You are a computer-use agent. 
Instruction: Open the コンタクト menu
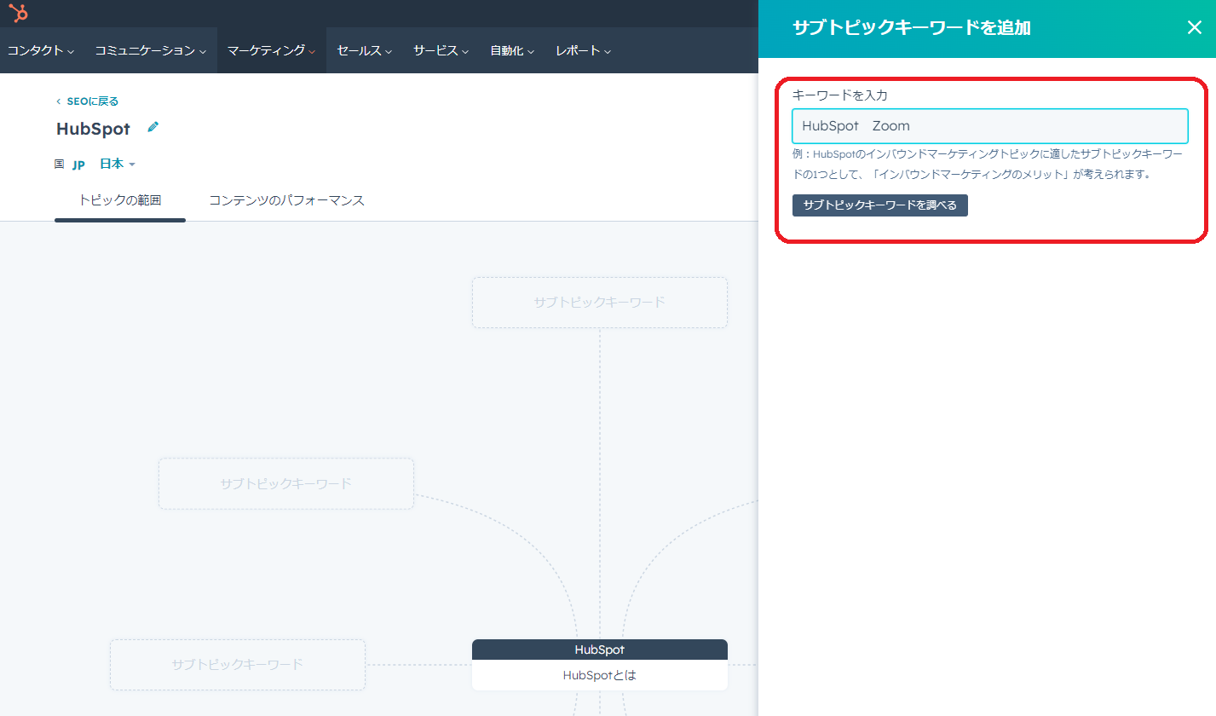pyautogui.click(x=41, y=50)
